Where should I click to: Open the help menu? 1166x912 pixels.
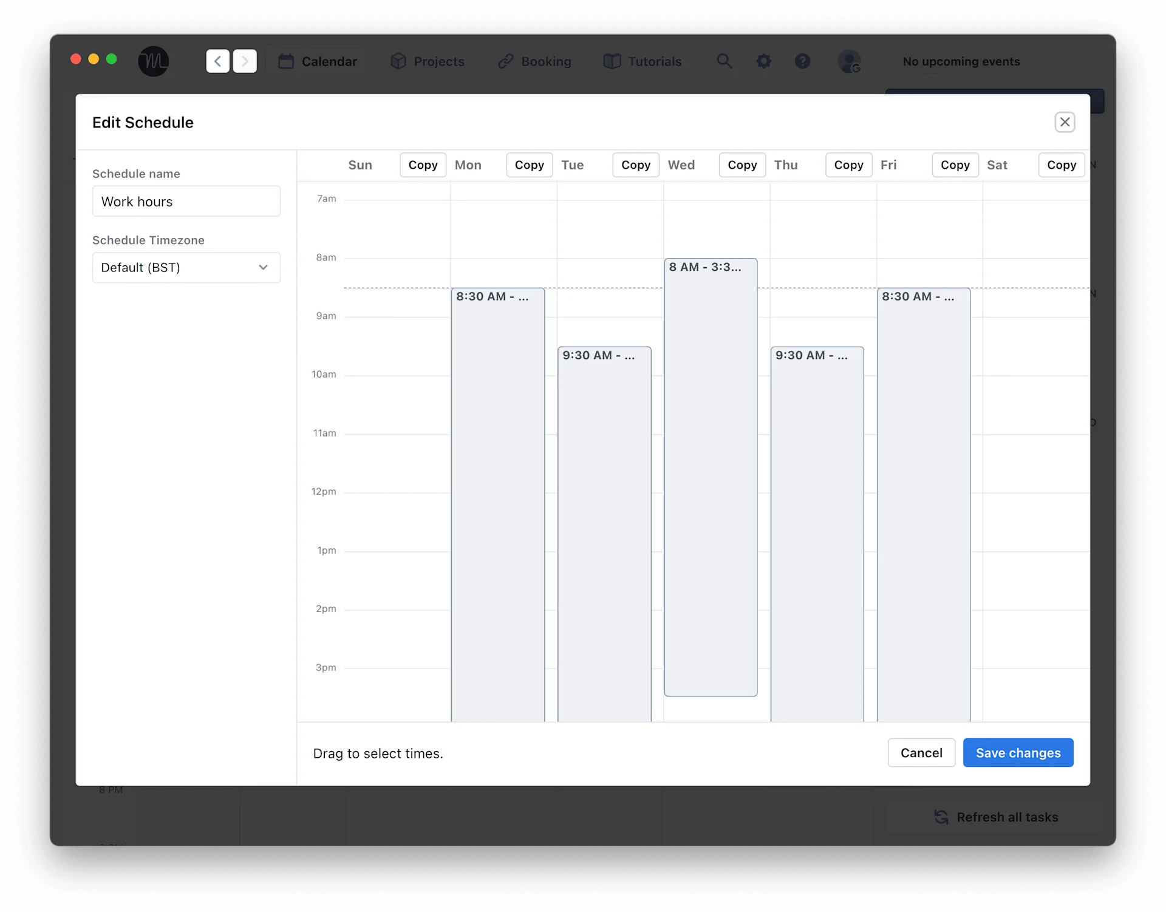[x=803, y=61]
